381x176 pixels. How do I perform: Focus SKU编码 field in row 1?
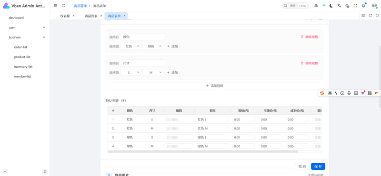coord(179,120)
